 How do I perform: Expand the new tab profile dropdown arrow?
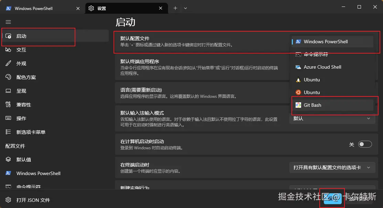(x=185, y=8)
